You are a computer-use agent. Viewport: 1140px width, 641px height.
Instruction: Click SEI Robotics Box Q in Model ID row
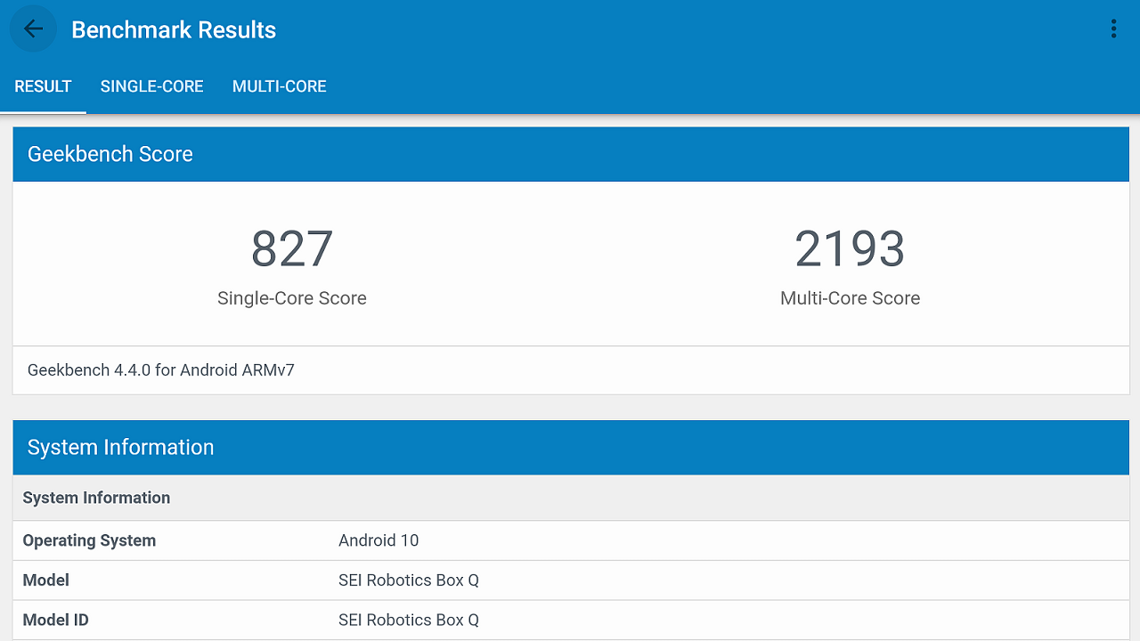pos(409,620)
